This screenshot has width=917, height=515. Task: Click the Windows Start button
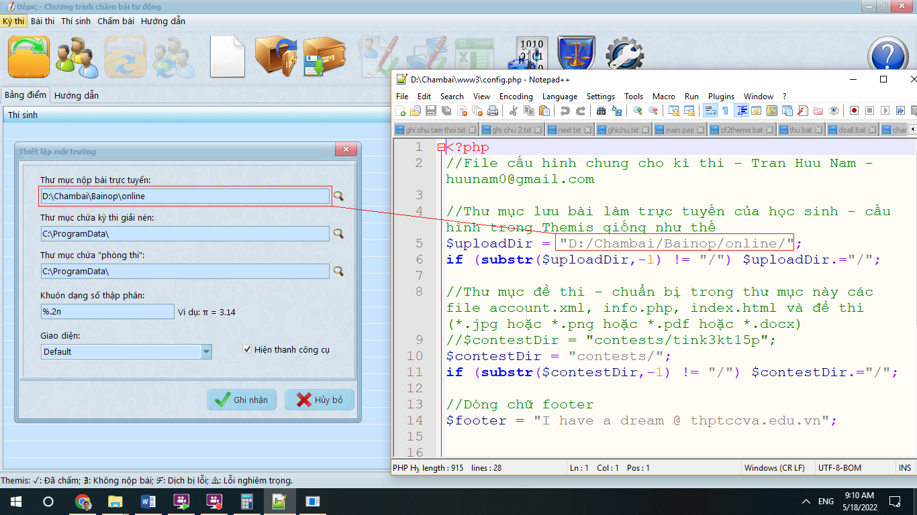coord(16,502)
